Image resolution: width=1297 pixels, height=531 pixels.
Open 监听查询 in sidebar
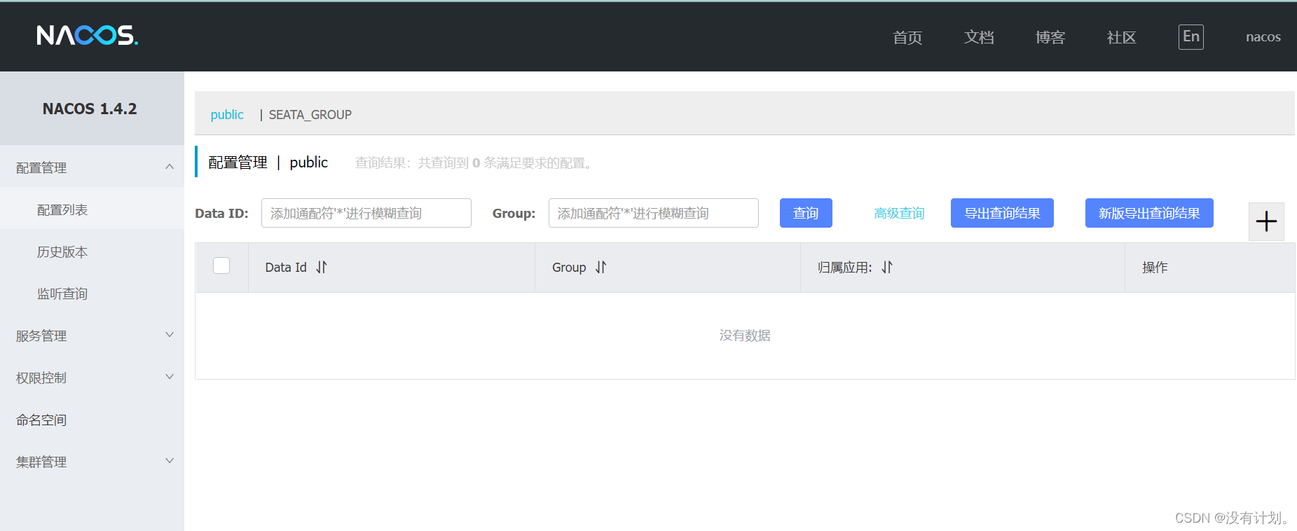pyautogui.click(x=92, y=294)
